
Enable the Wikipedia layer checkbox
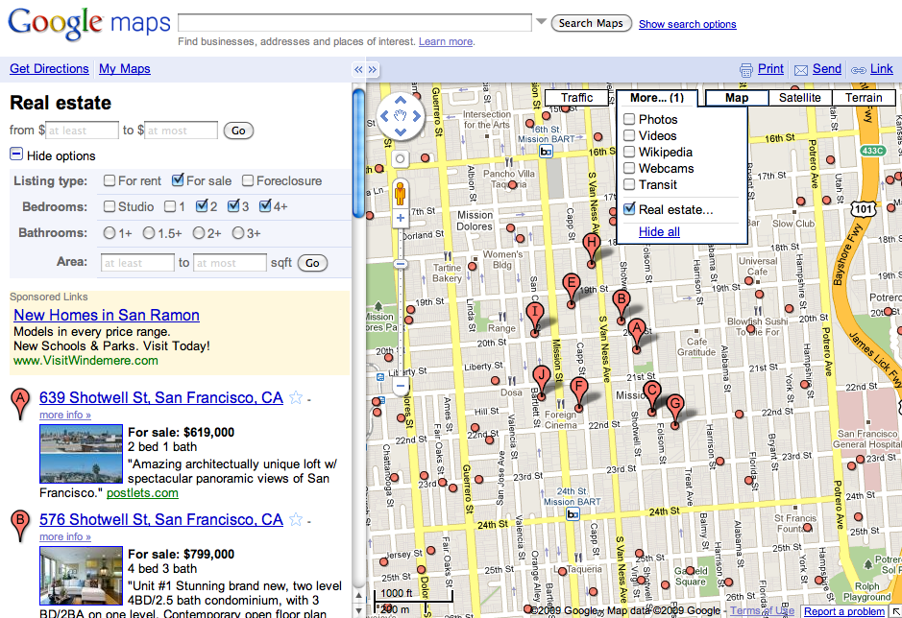629,152
